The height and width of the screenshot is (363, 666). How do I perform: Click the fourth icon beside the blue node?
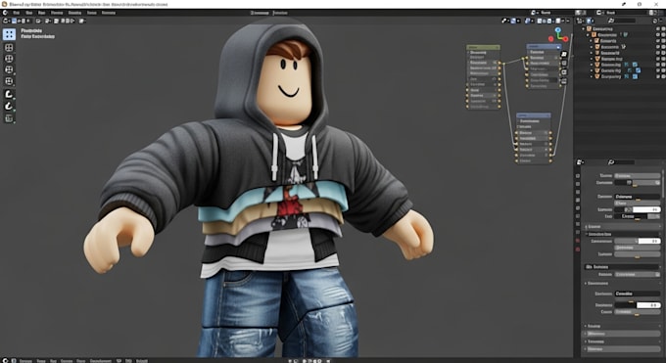(564, 81)
